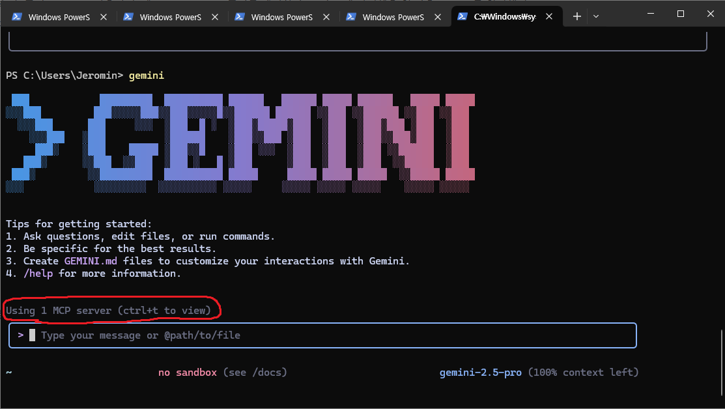This screenshot has width=725, height=409.
Task: Minimize the Windows Terminal window
Action: coord(651,14)
